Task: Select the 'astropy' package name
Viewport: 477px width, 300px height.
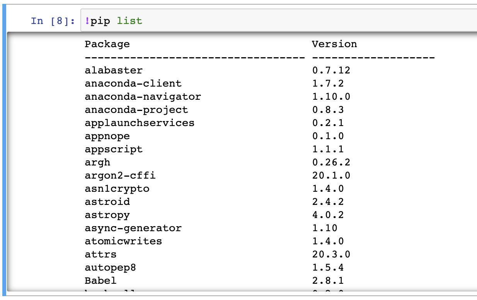Action: coord(107,215)
